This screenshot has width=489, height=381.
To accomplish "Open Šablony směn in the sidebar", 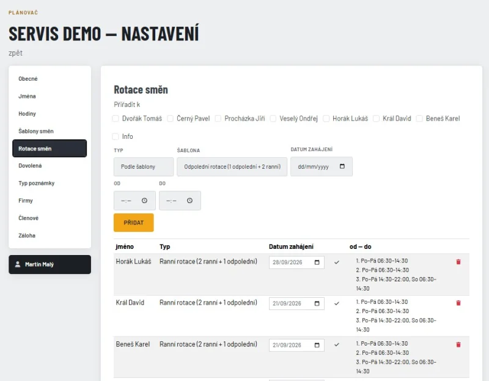I will 50,131.
